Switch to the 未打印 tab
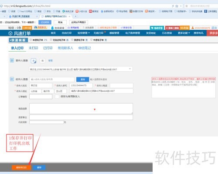Screen dimensions: 218x174 pyautogui.click(x=34, y=48)
